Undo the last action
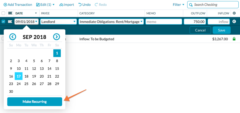 tap(84, 5)
